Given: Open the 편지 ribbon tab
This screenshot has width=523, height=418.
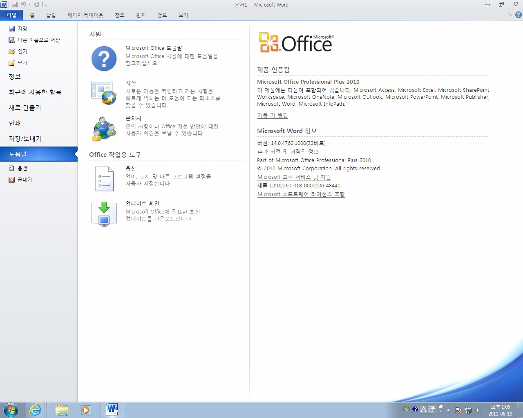Looking at the screenshot, I should tap(141, 15).
